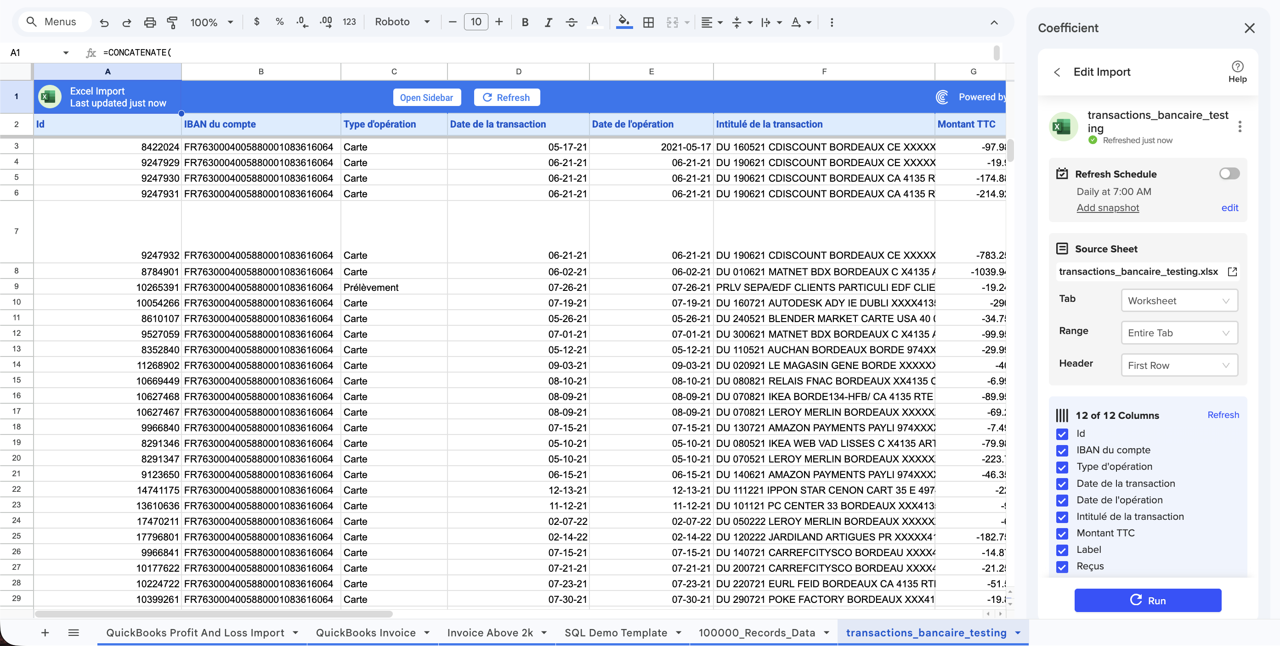Uncheck the Label column checkbox
Image resolution: width=1280 pixels, height=646 pixels.
pos(1062,550)
